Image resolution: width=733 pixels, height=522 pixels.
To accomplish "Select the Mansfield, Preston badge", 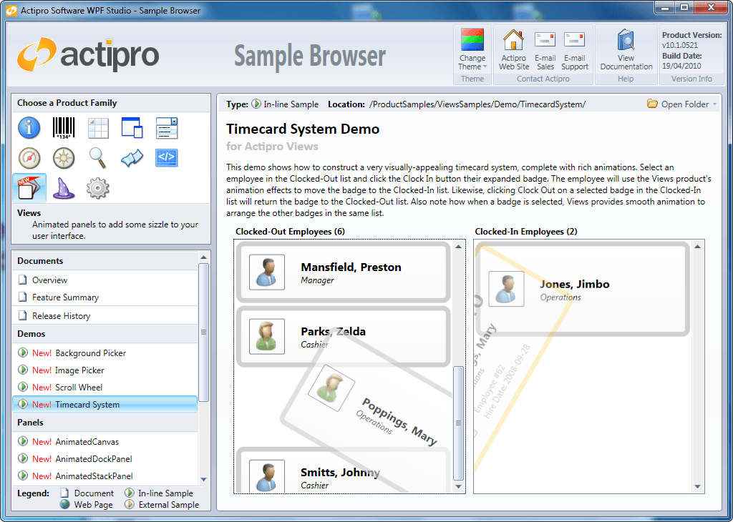I will [343, 272].
